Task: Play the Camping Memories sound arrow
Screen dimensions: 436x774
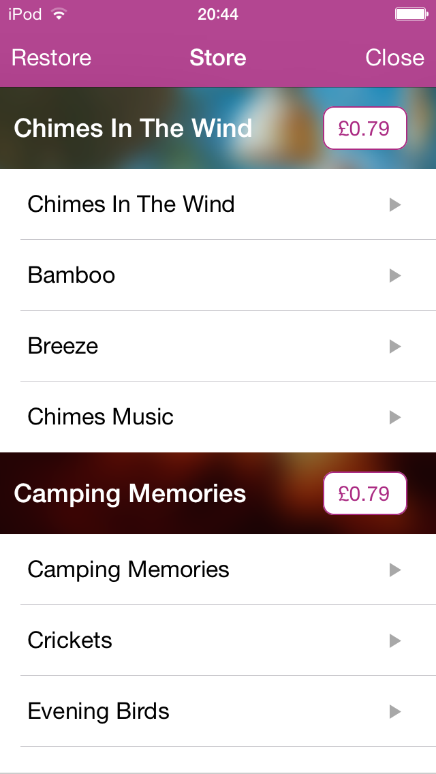Action: [x=394, y=570]
